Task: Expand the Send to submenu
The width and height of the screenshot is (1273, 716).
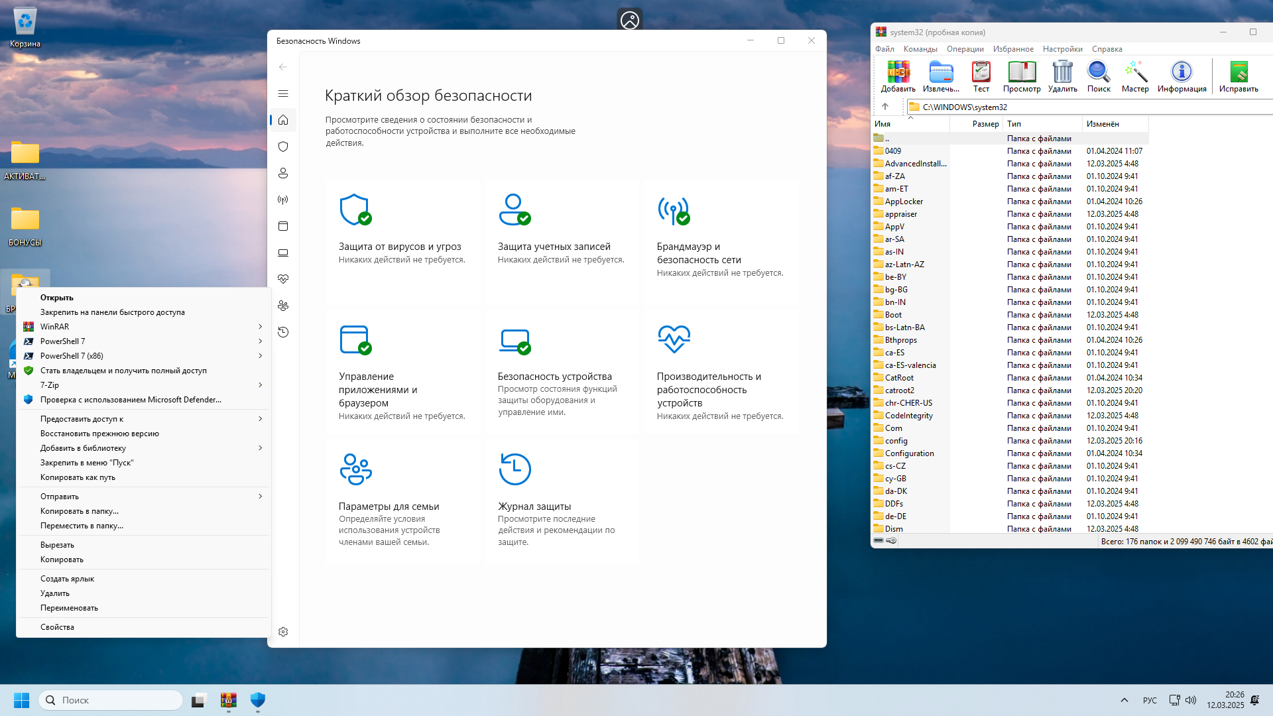Action: tap(260, 497)
